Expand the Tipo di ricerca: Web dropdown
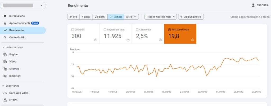 (161, 17)
